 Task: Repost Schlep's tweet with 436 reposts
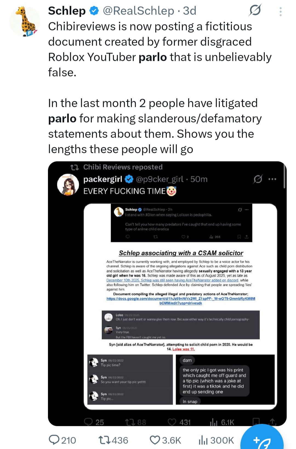pyautogui.click(x=105, y=440)
